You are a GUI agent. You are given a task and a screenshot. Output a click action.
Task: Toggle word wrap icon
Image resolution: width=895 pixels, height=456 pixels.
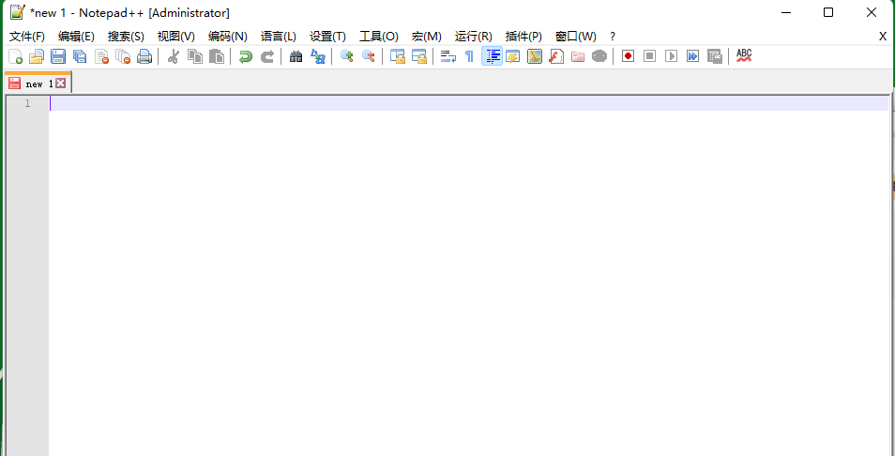tap(448, 56)
